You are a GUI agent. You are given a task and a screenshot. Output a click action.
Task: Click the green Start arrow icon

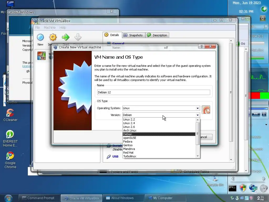pos(65,37)
